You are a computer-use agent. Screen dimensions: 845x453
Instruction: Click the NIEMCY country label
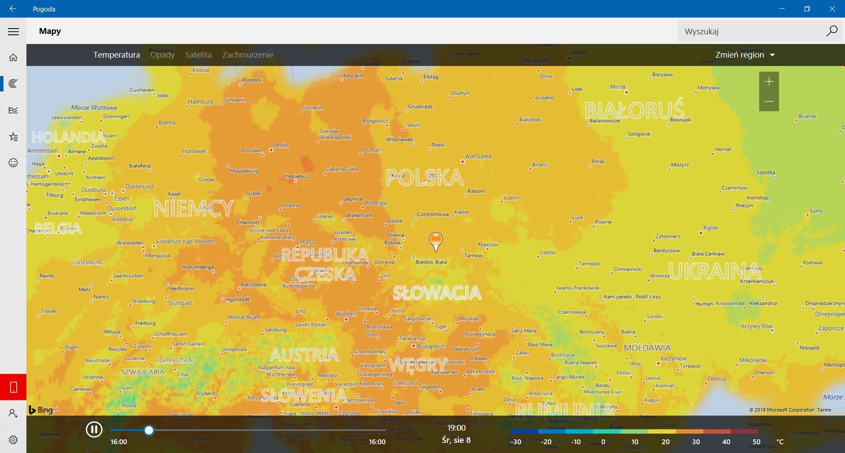point(194,209)
